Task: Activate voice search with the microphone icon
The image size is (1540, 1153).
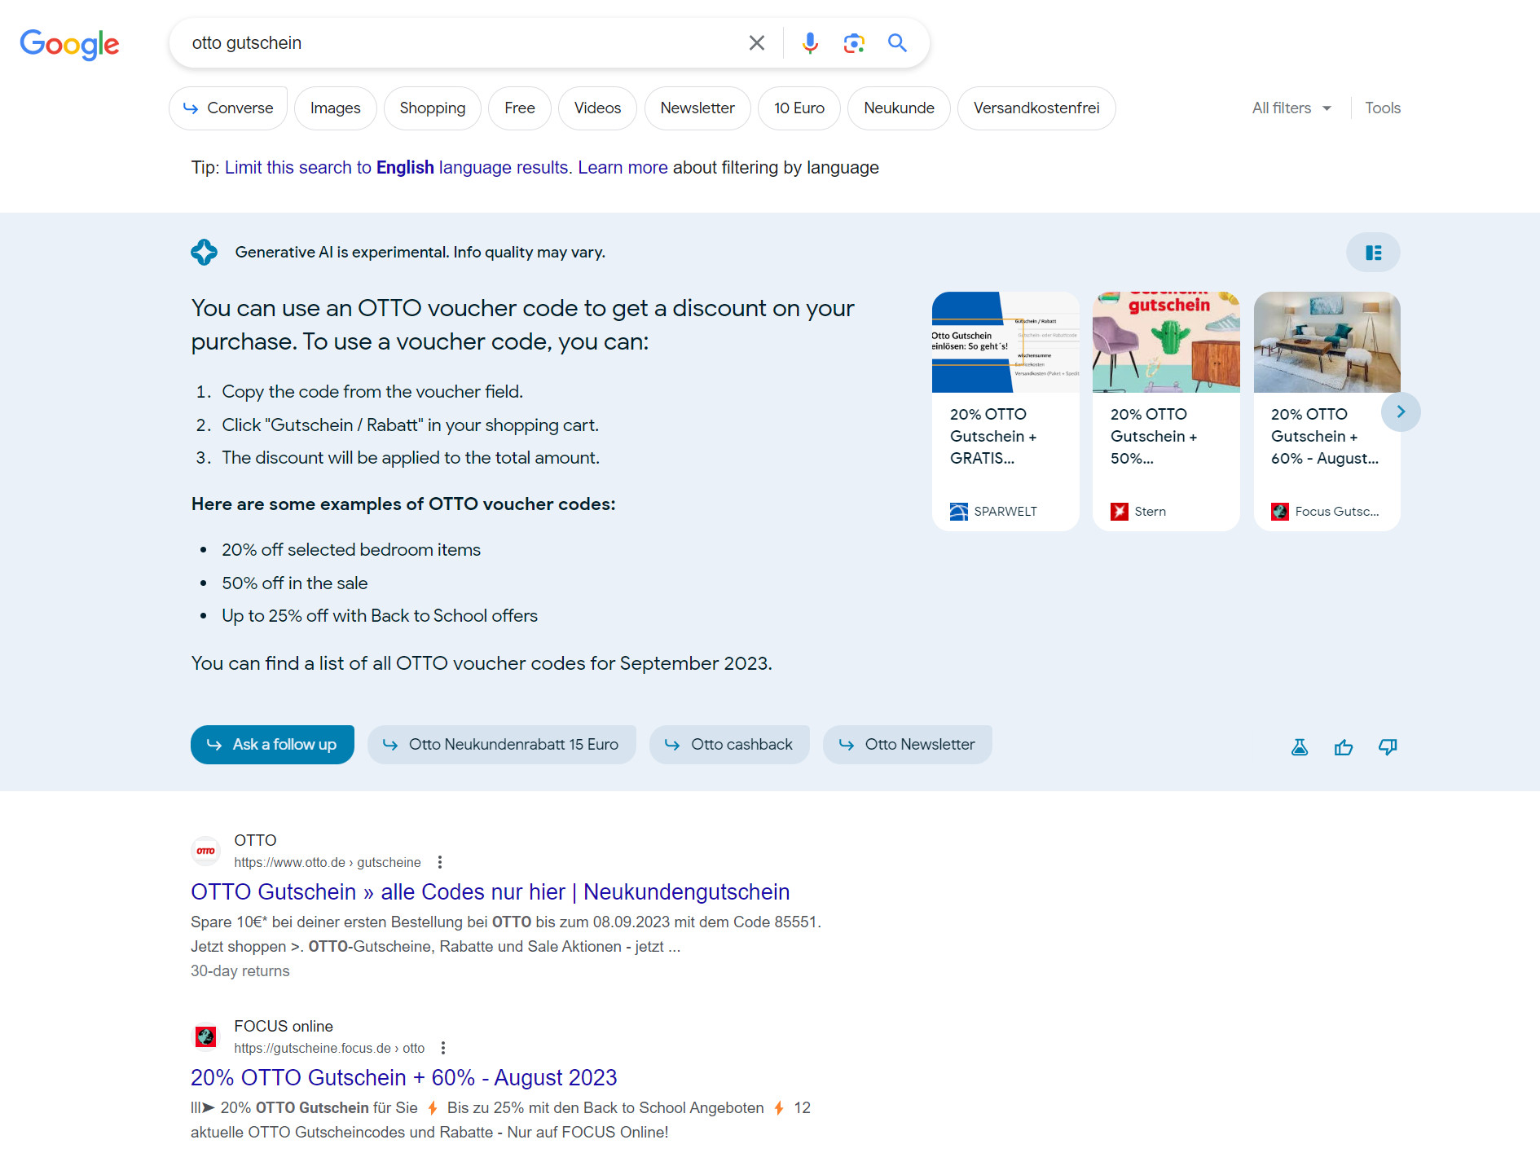Action: pyautogui.click(x=810, y=42)
